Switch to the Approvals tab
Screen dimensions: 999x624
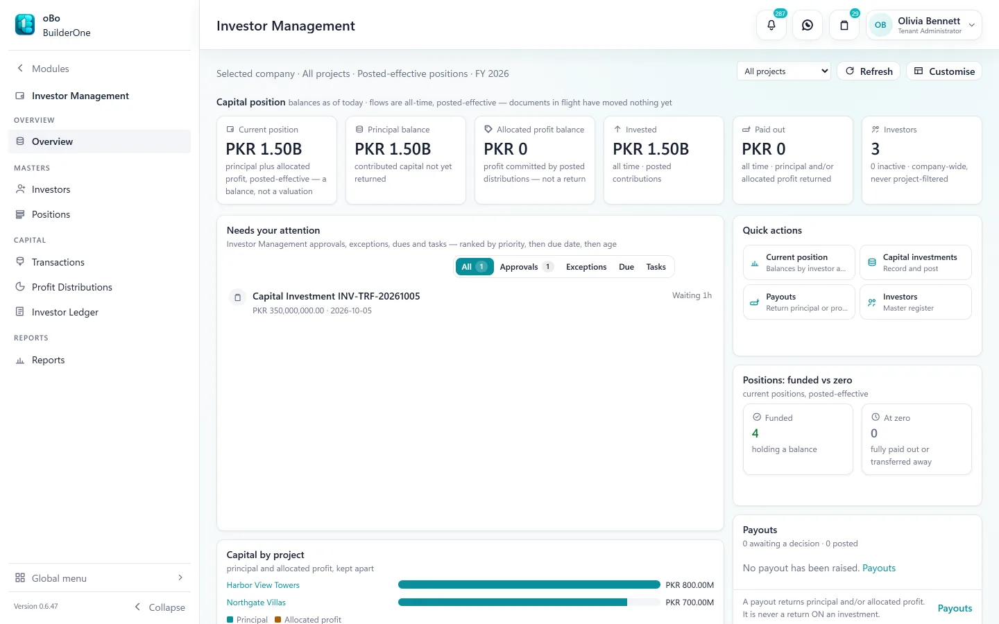tap(526, 267)
